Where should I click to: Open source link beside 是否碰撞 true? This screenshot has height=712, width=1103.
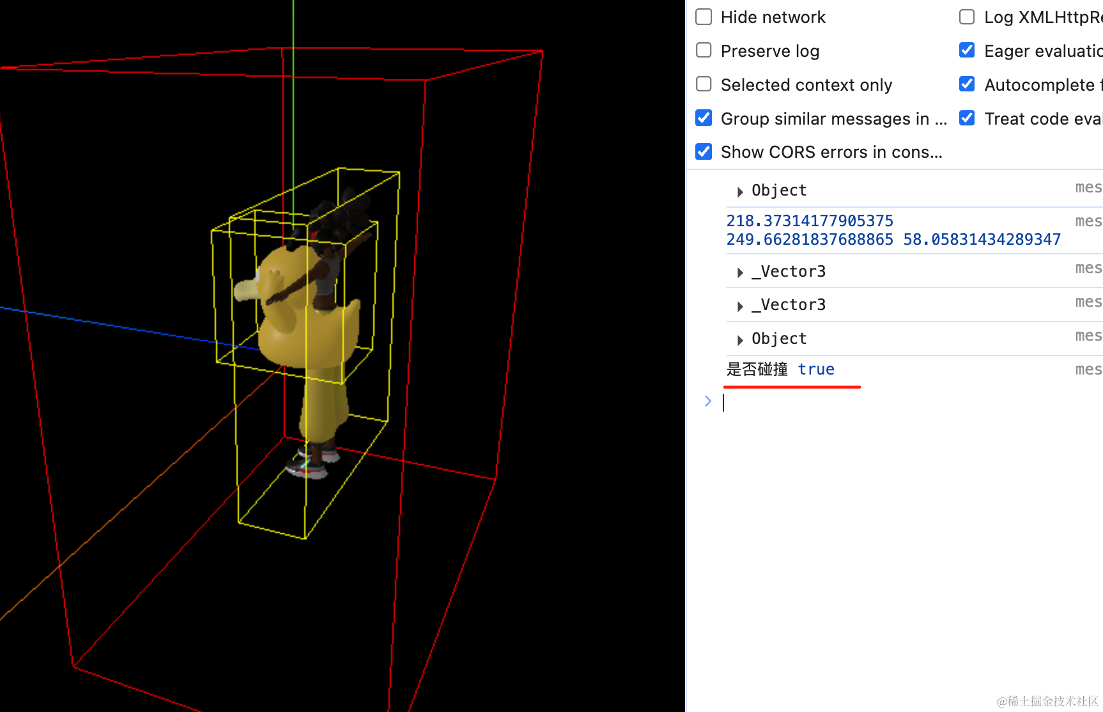point(1088,369)
